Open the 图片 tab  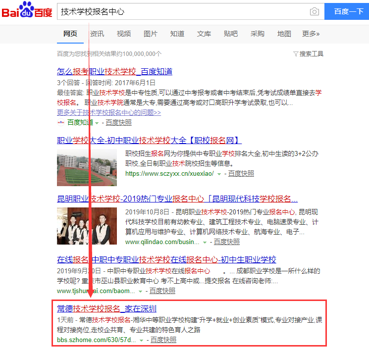click(151, 34)
